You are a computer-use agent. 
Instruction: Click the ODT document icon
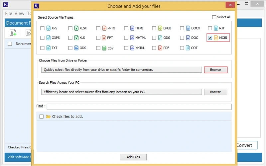click(x=188, y=48)
